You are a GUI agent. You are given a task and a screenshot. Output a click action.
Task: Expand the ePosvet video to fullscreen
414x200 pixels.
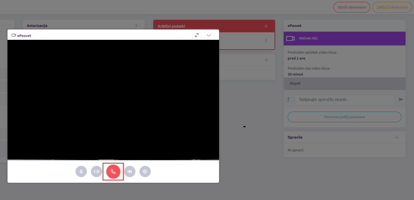[x=197, y=35]
